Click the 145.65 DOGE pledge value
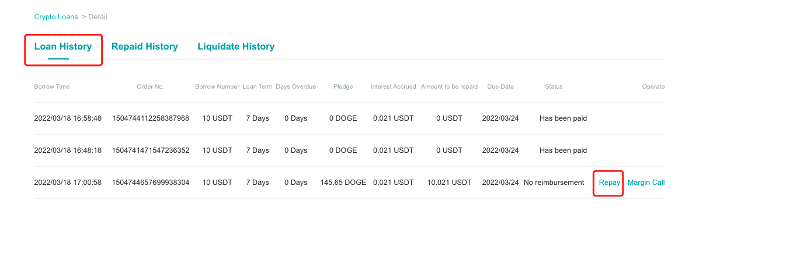Image resolution: width=786 pixels, height=270 pixels. pyautogui.click(x=343, y=183)
